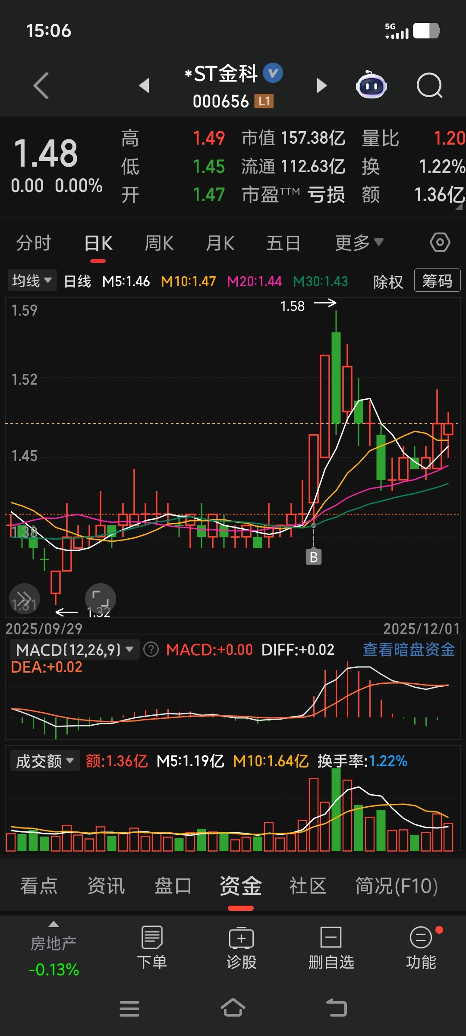
Task: Switch to 分时 chart tab
Action: [x=34, y=243]
